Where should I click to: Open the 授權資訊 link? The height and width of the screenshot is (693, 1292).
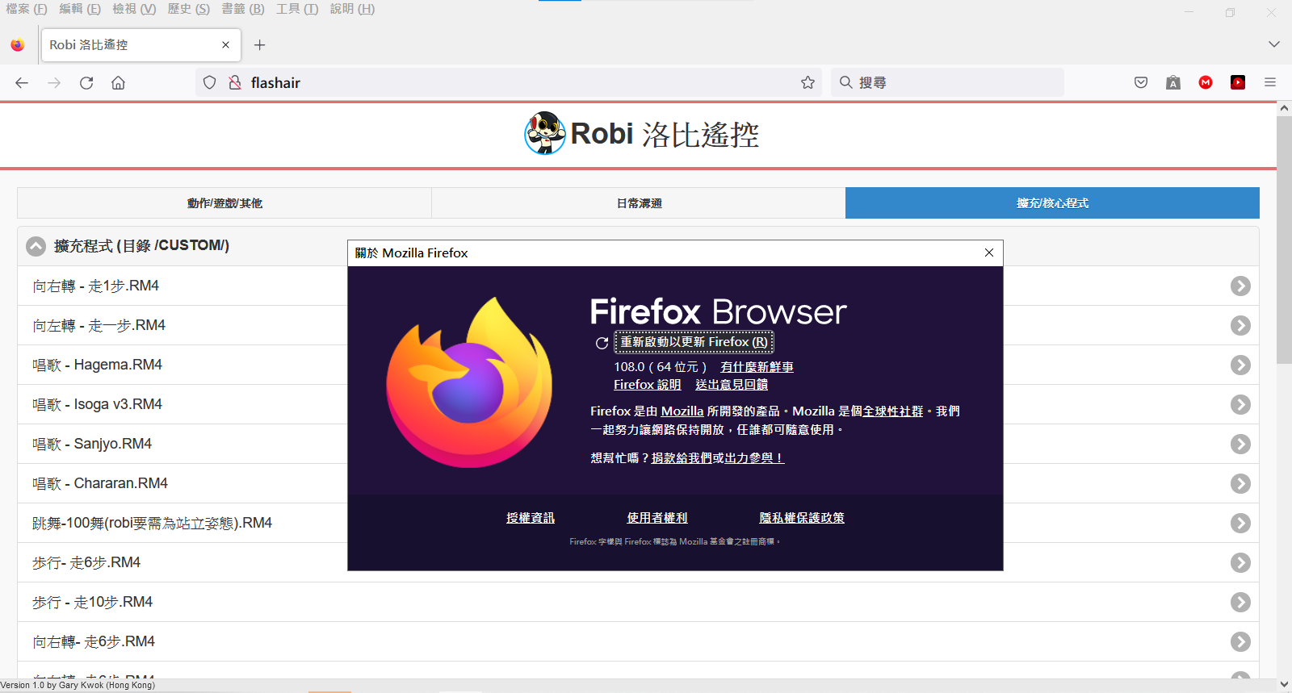click(x=531, y=518)
